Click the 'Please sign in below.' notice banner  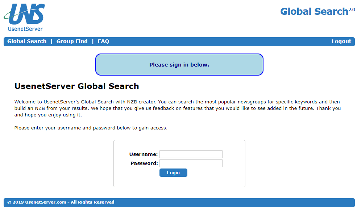179,64
